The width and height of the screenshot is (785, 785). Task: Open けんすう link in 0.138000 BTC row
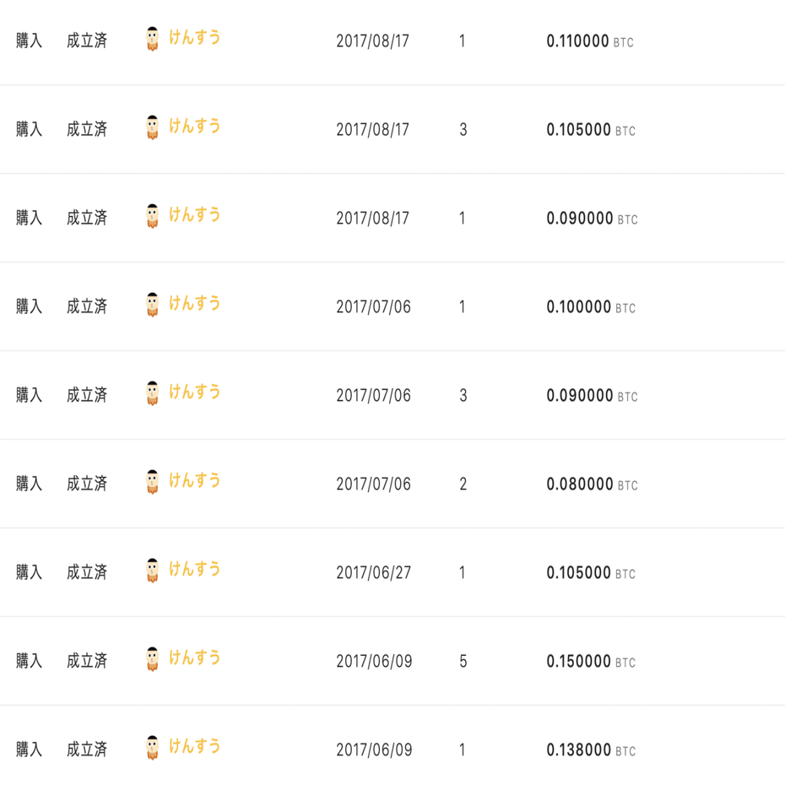(194, 746)
